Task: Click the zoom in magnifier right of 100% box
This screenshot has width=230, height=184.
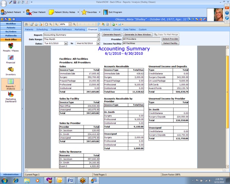Action: point(74,24)
